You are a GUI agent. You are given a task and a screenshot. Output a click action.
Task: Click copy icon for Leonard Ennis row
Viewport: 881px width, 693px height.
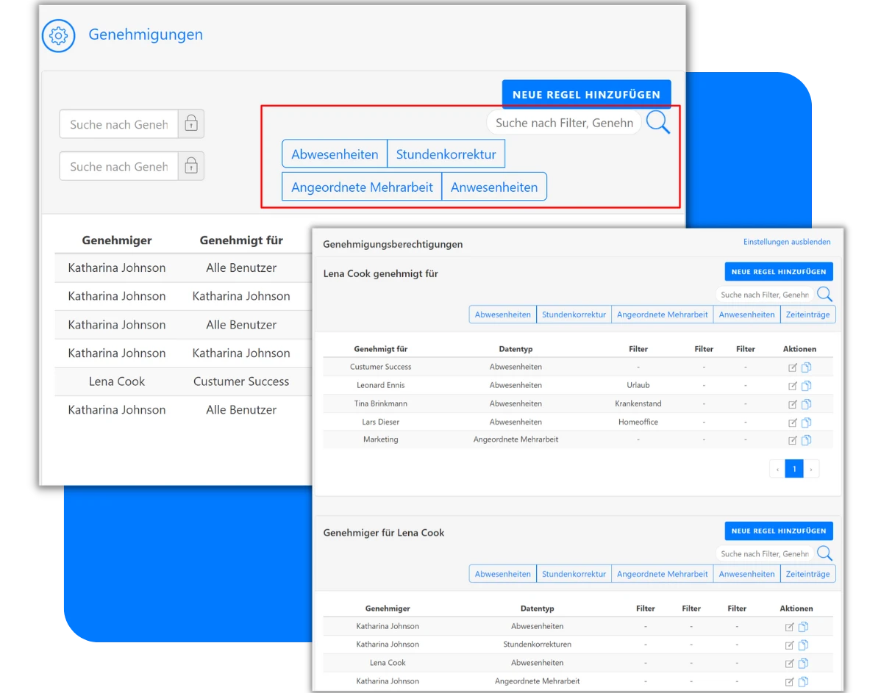click(x=806, y=385)
